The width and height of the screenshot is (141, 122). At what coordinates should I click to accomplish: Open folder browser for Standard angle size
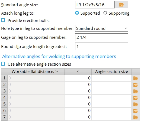point(121,5)
